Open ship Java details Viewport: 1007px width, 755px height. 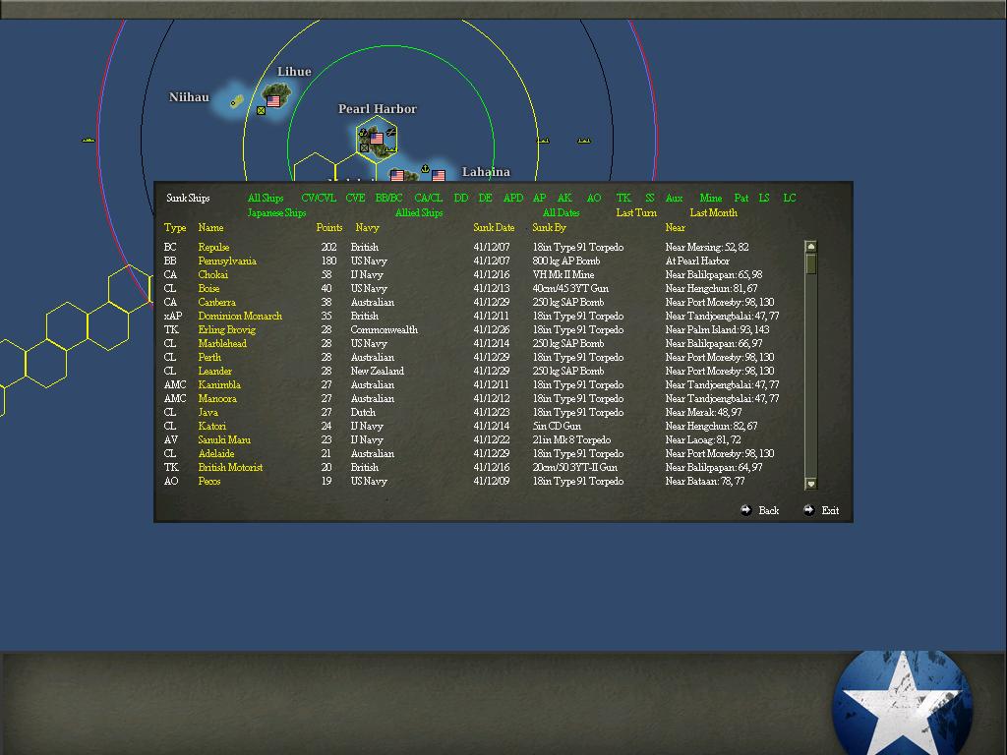[x=208, y=412]
